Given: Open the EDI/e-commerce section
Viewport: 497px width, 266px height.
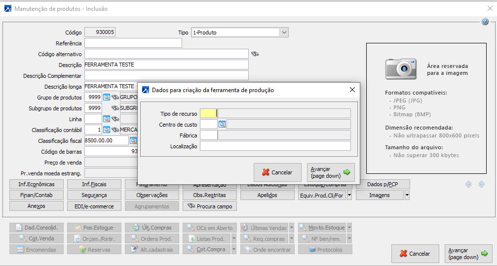Looking at the screenshot, I should click(94, 206).
